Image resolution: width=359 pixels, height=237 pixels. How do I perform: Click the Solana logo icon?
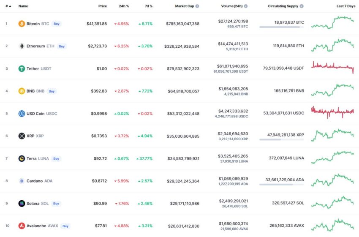[x=22, y=203]
